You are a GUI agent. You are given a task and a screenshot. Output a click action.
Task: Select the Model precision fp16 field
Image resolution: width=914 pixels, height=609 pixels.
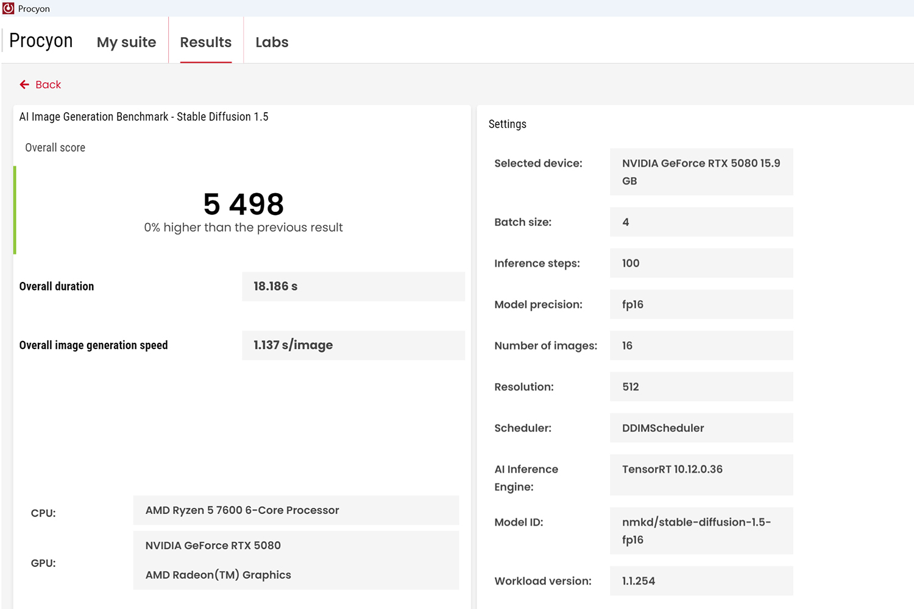pyautogui.click(x=701, y=304)
